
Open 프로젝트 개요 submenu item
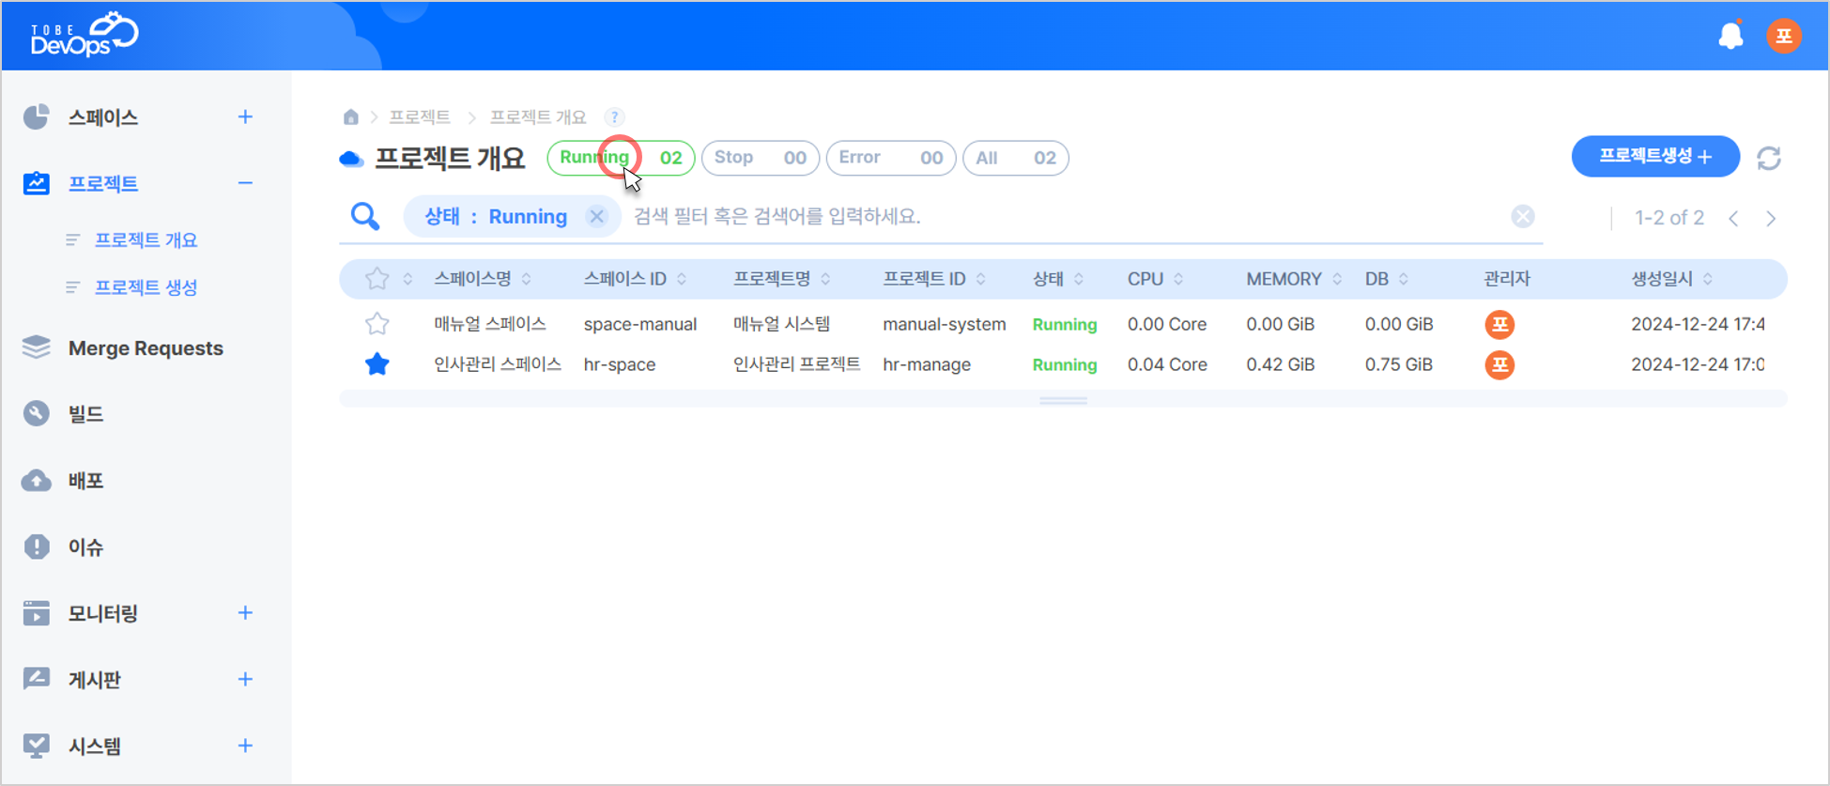[146, 240]
